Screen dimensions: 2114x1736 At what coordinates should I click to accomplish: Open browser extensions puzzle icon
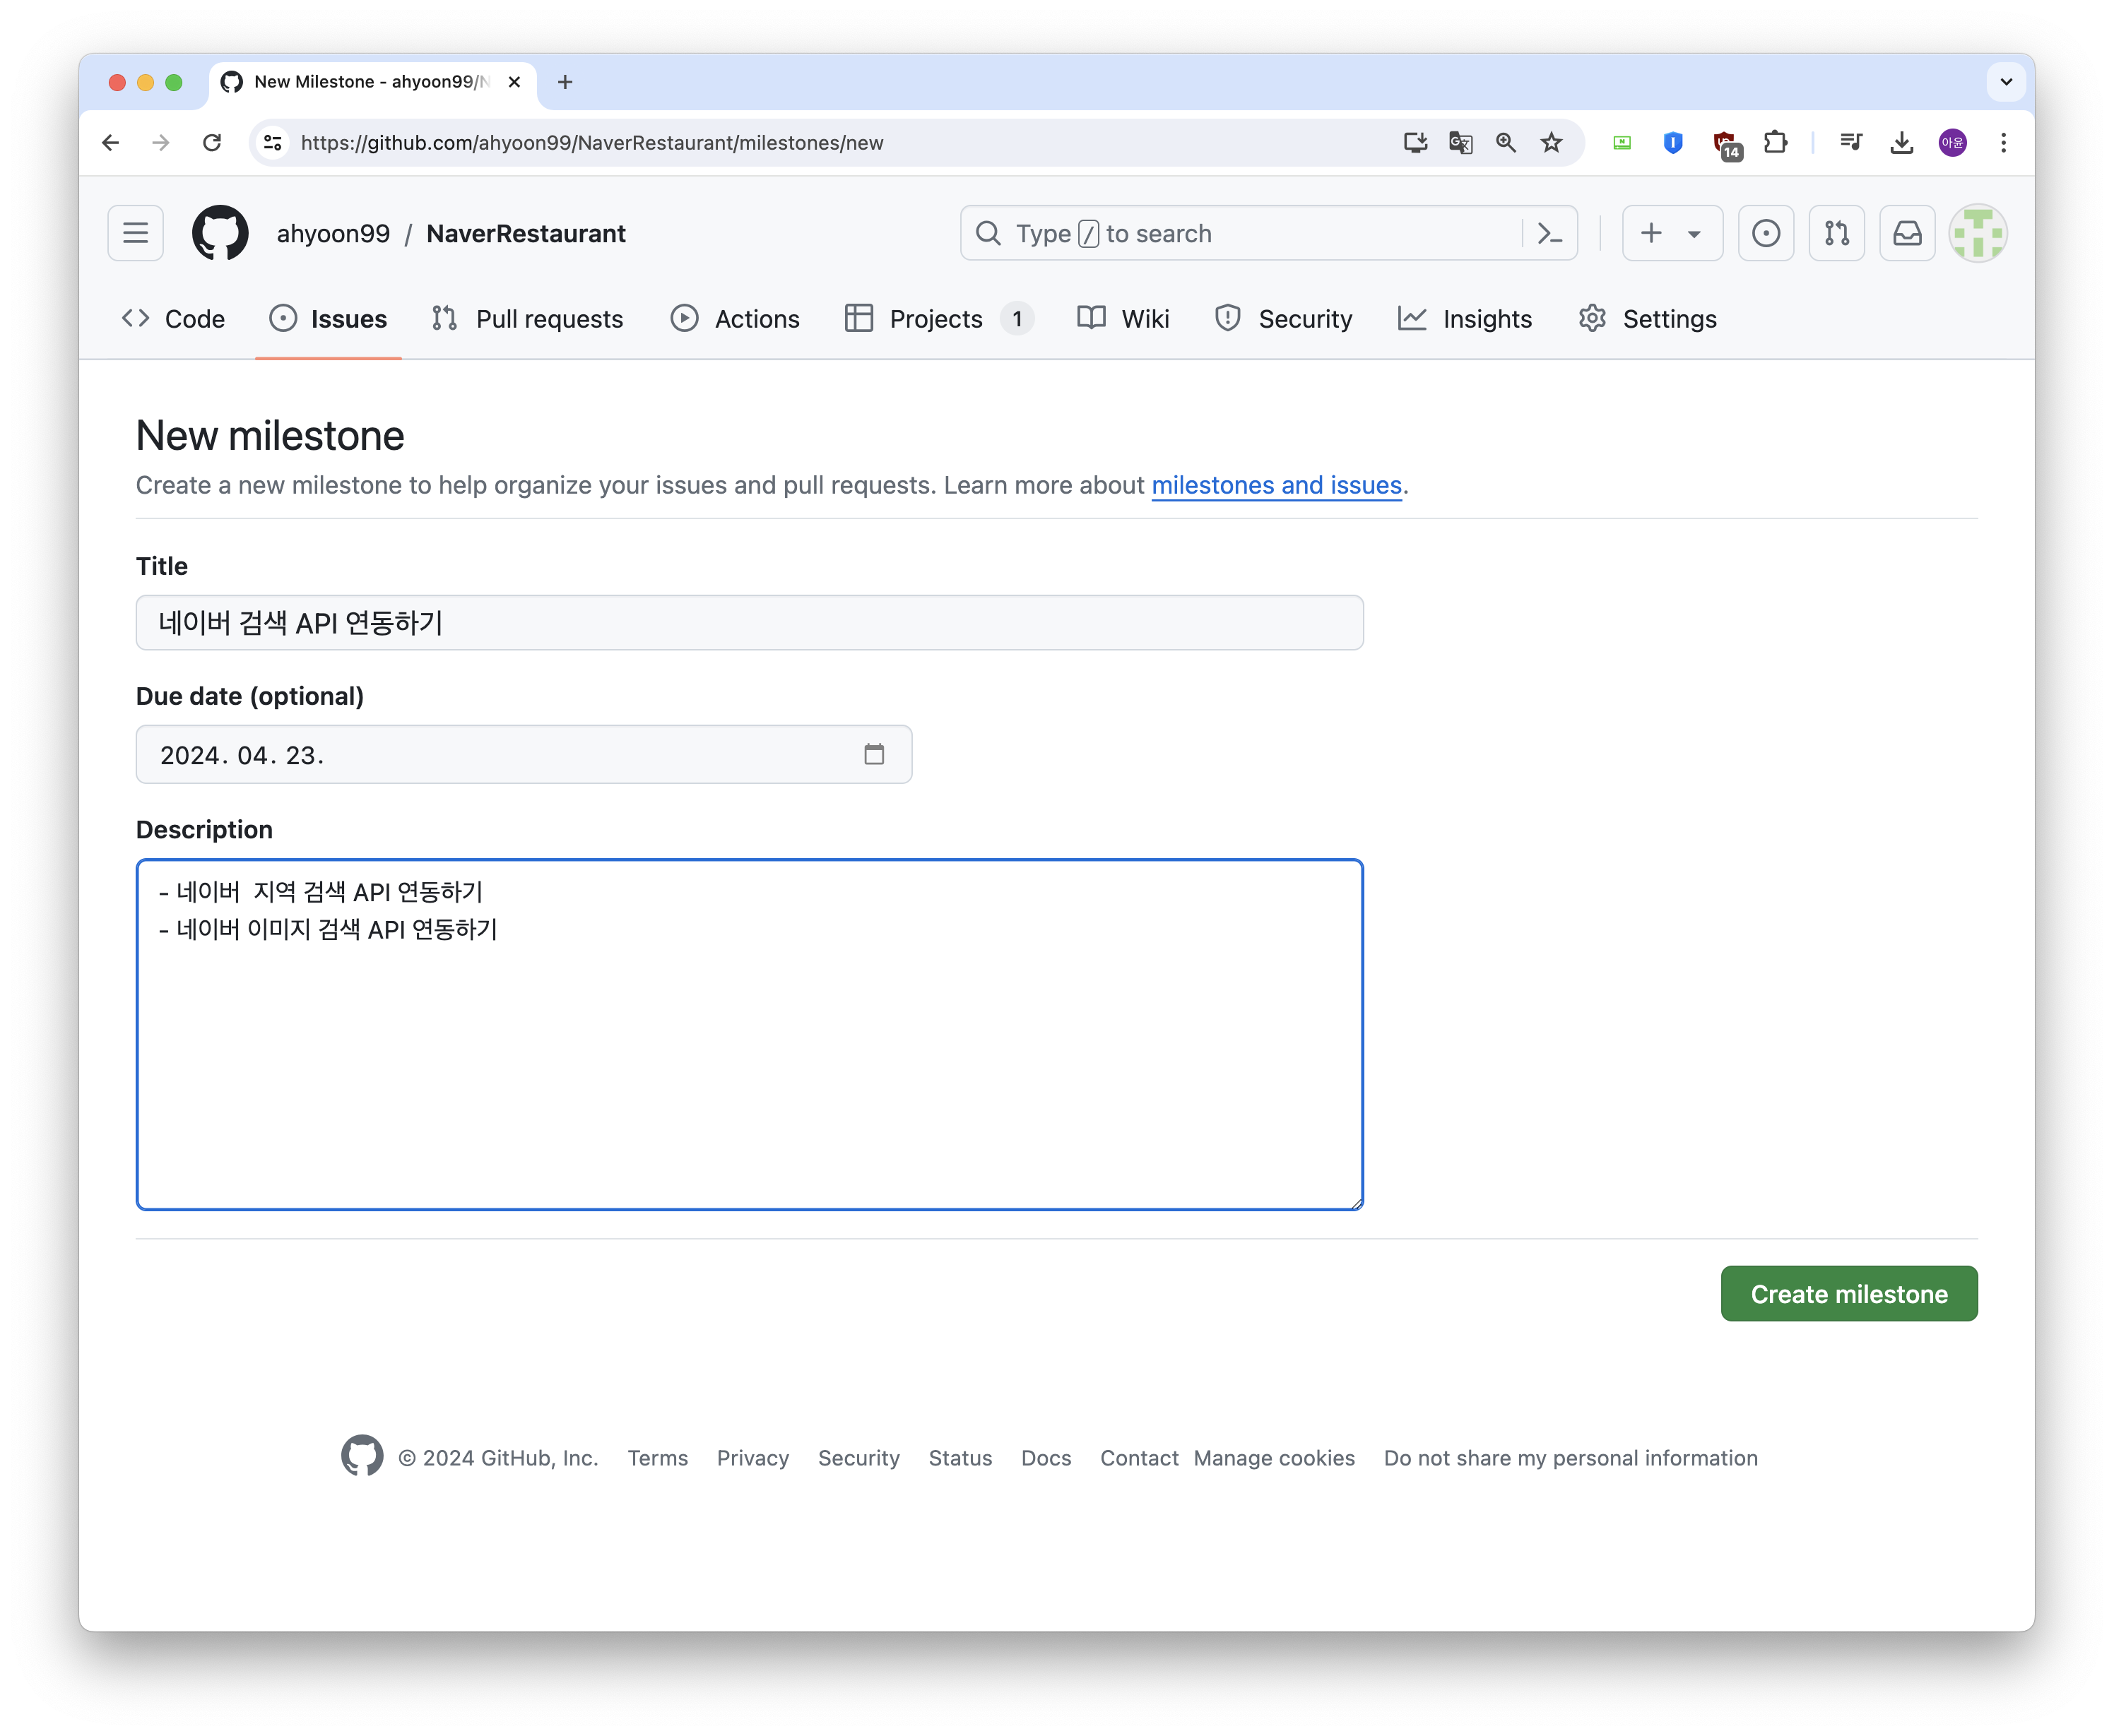1775,143
